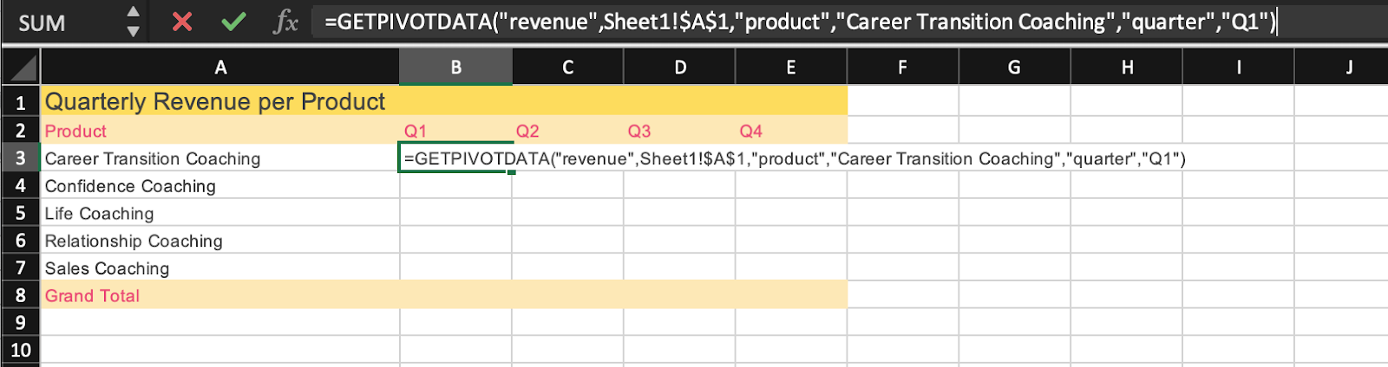
Task: Click the Select All corner triangle
Action: [x=21, y=68]
